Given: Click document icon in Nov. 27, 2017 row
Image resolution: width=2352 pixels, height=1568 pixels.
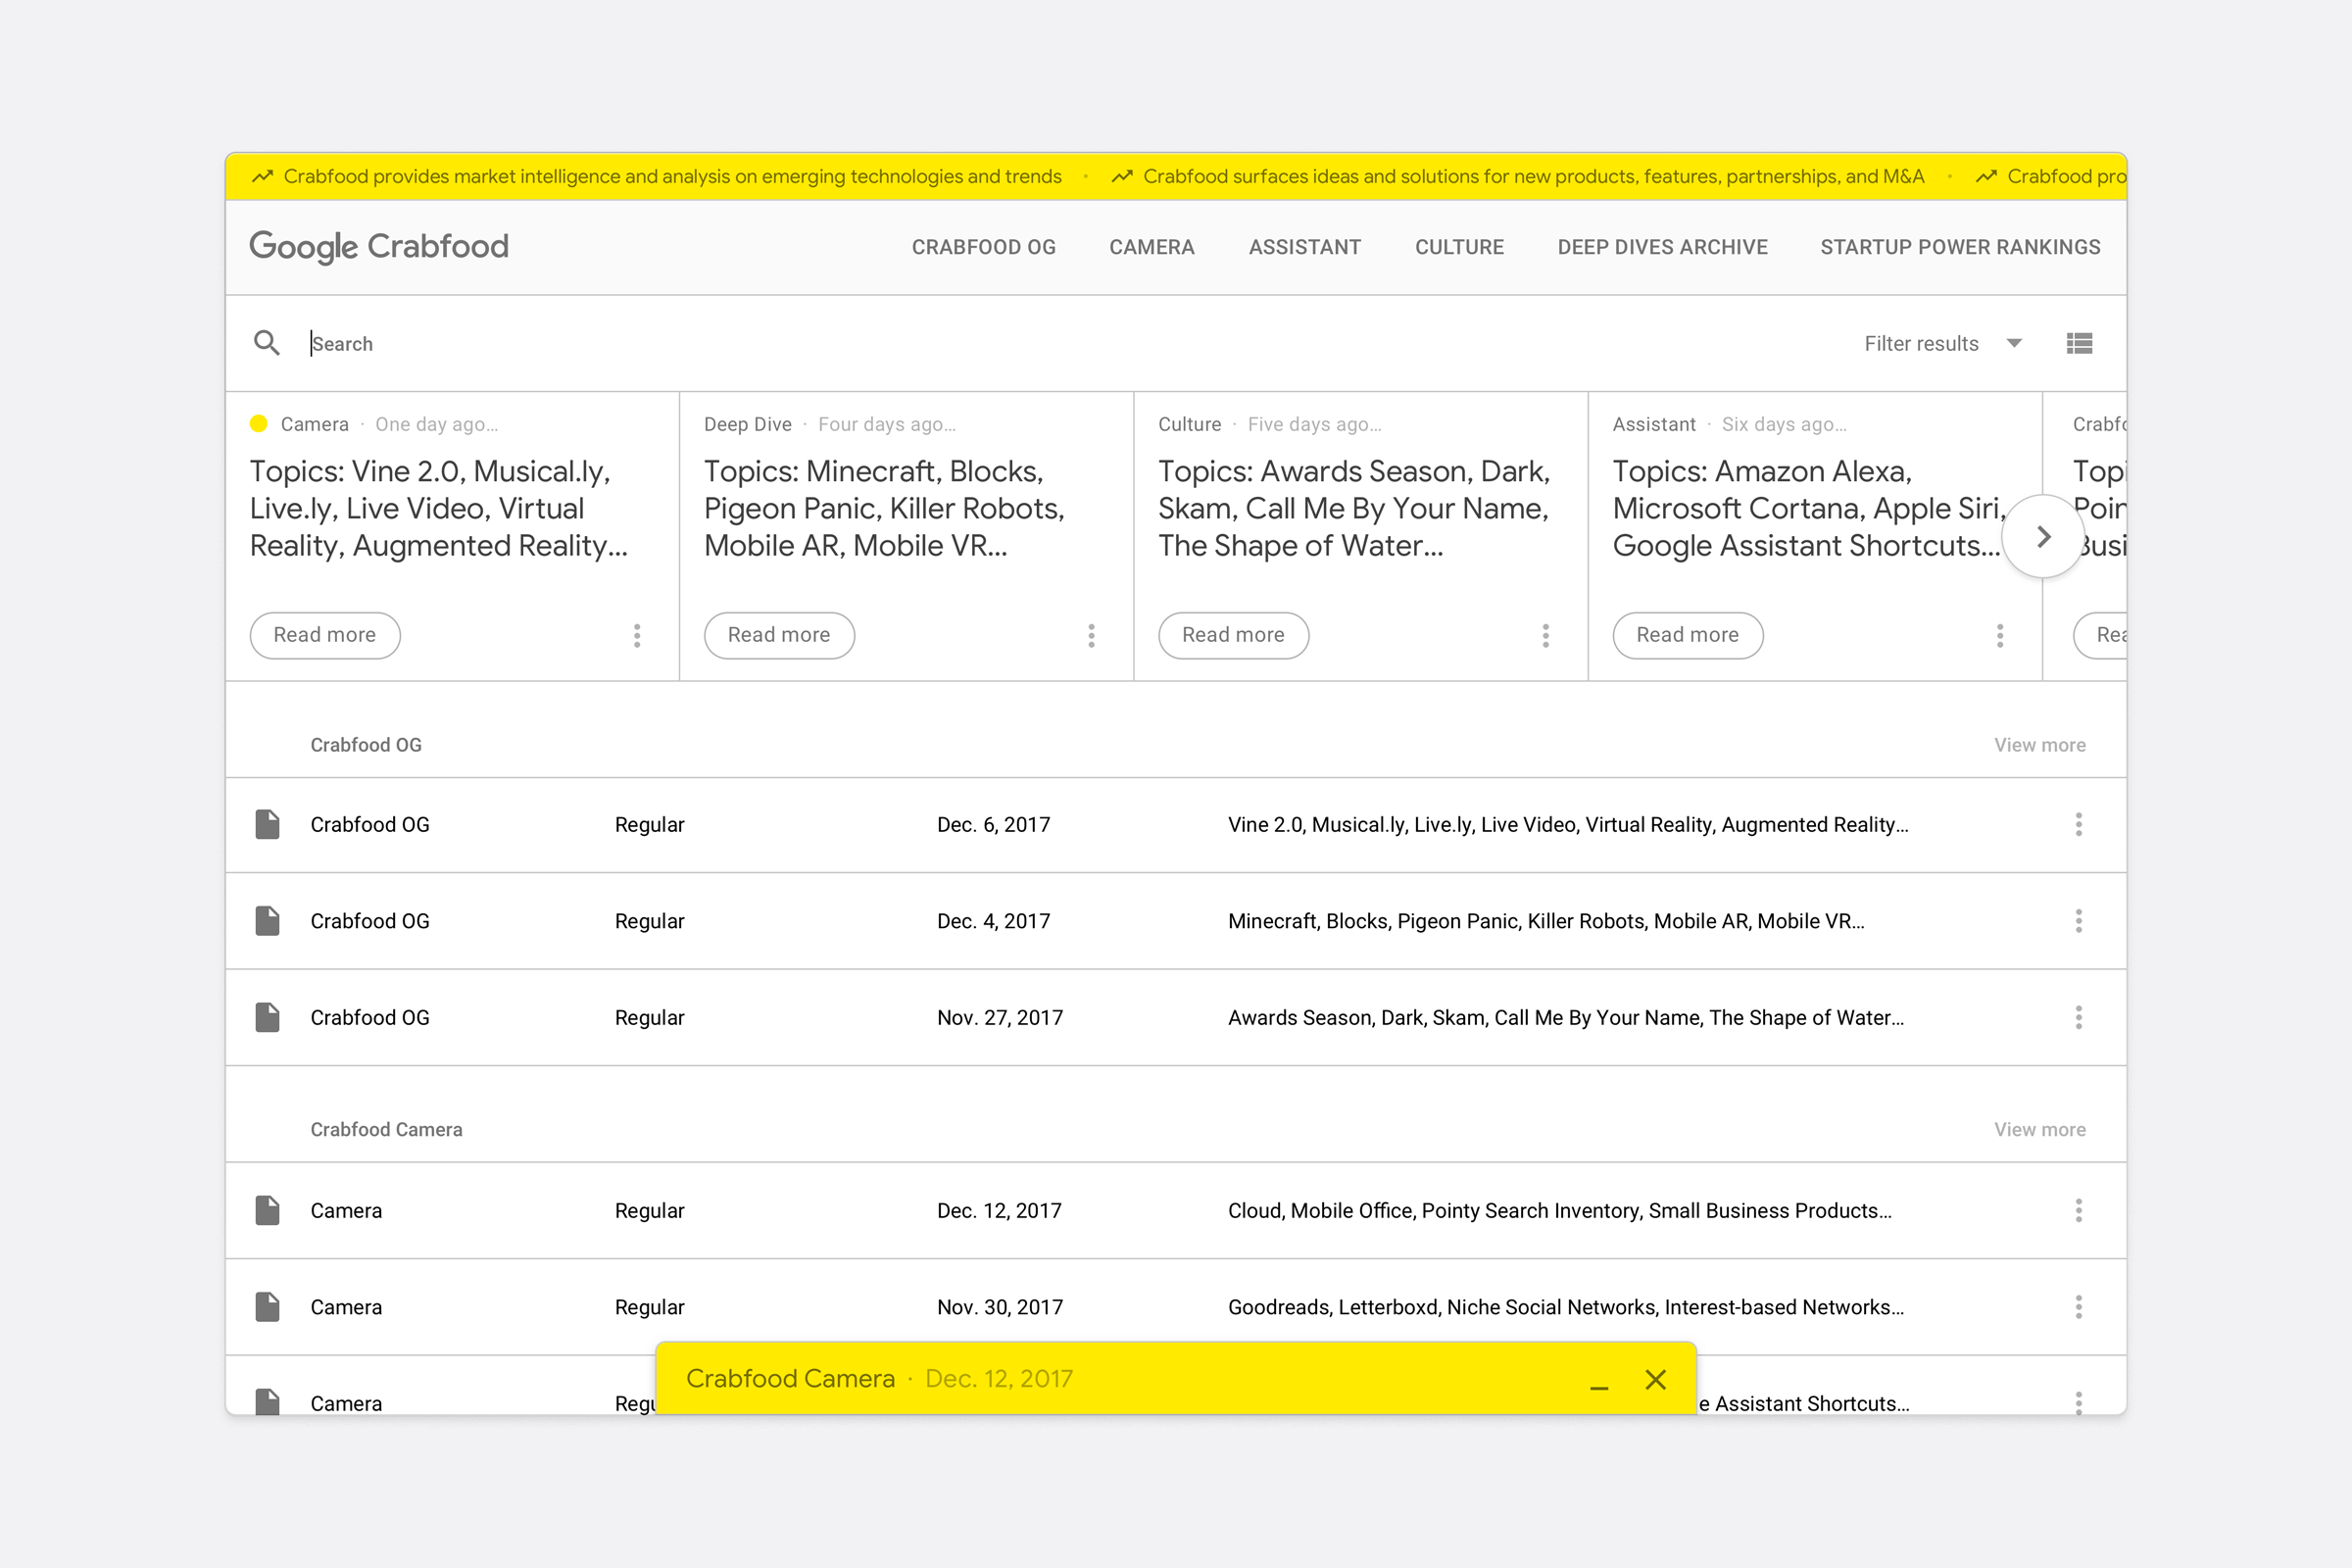Looking at the screenshot, I should point(267,1018).
